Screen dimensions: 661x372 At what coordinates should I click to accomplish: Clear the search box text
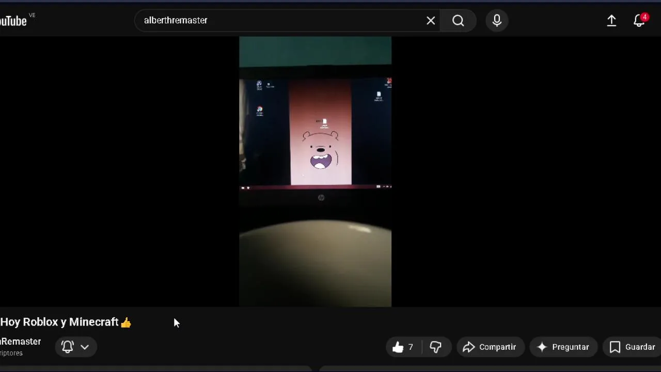pyautogui.click(x=431, y=21)
